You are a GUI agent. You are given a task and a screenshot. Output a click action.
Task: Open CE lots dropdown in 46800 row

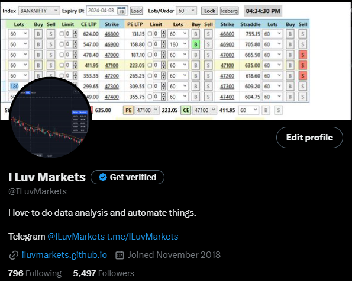pos(18,34)
